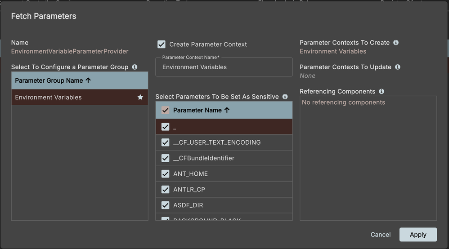Screen dimensions: 449x249
Task: Uncheck the ANT_HOME parameter checkbox
Action: coord(165,174)
